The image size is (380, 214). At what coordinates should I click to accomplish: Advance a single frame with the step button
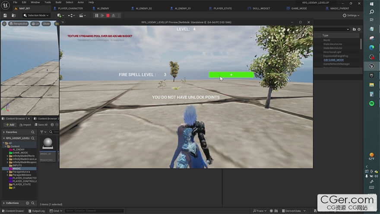point(102,16)
